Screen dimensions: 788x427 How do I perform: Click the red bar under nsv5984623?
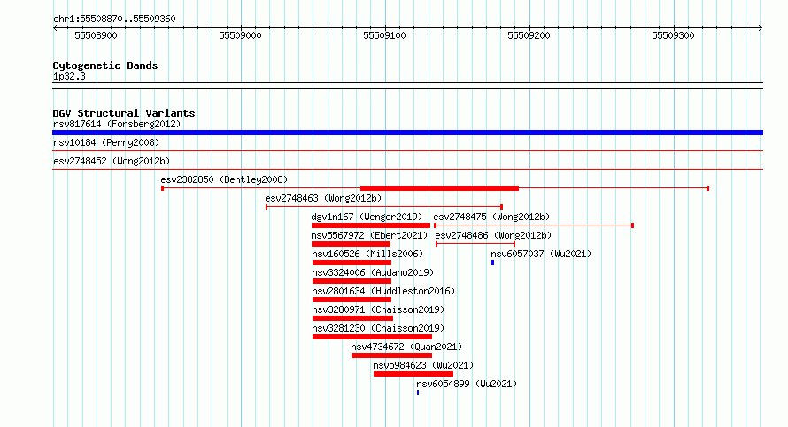pyautogui.click(x=413, y=374)
